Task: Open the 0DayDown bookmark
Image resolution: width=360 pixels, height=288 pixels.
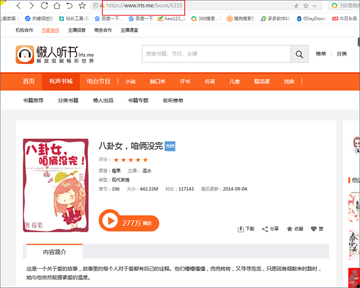Action: click(x=311, y=19)
